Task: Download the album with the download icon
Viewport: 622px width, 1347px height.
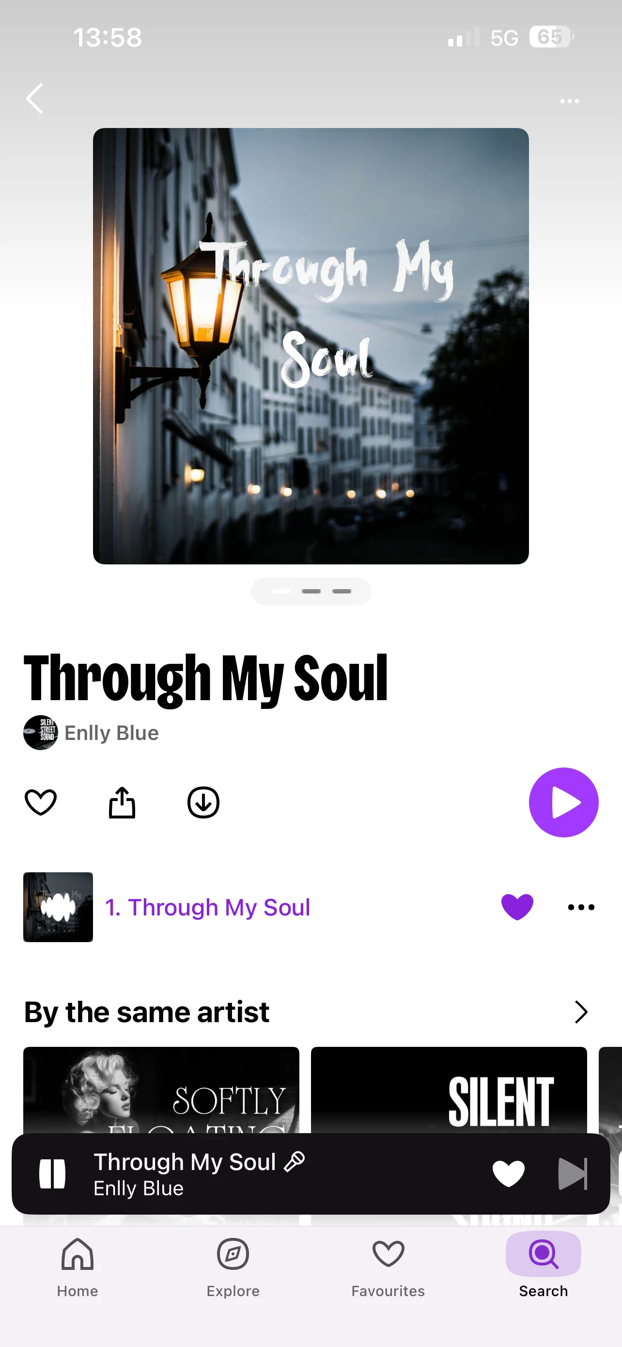Action: click(203, 802)
